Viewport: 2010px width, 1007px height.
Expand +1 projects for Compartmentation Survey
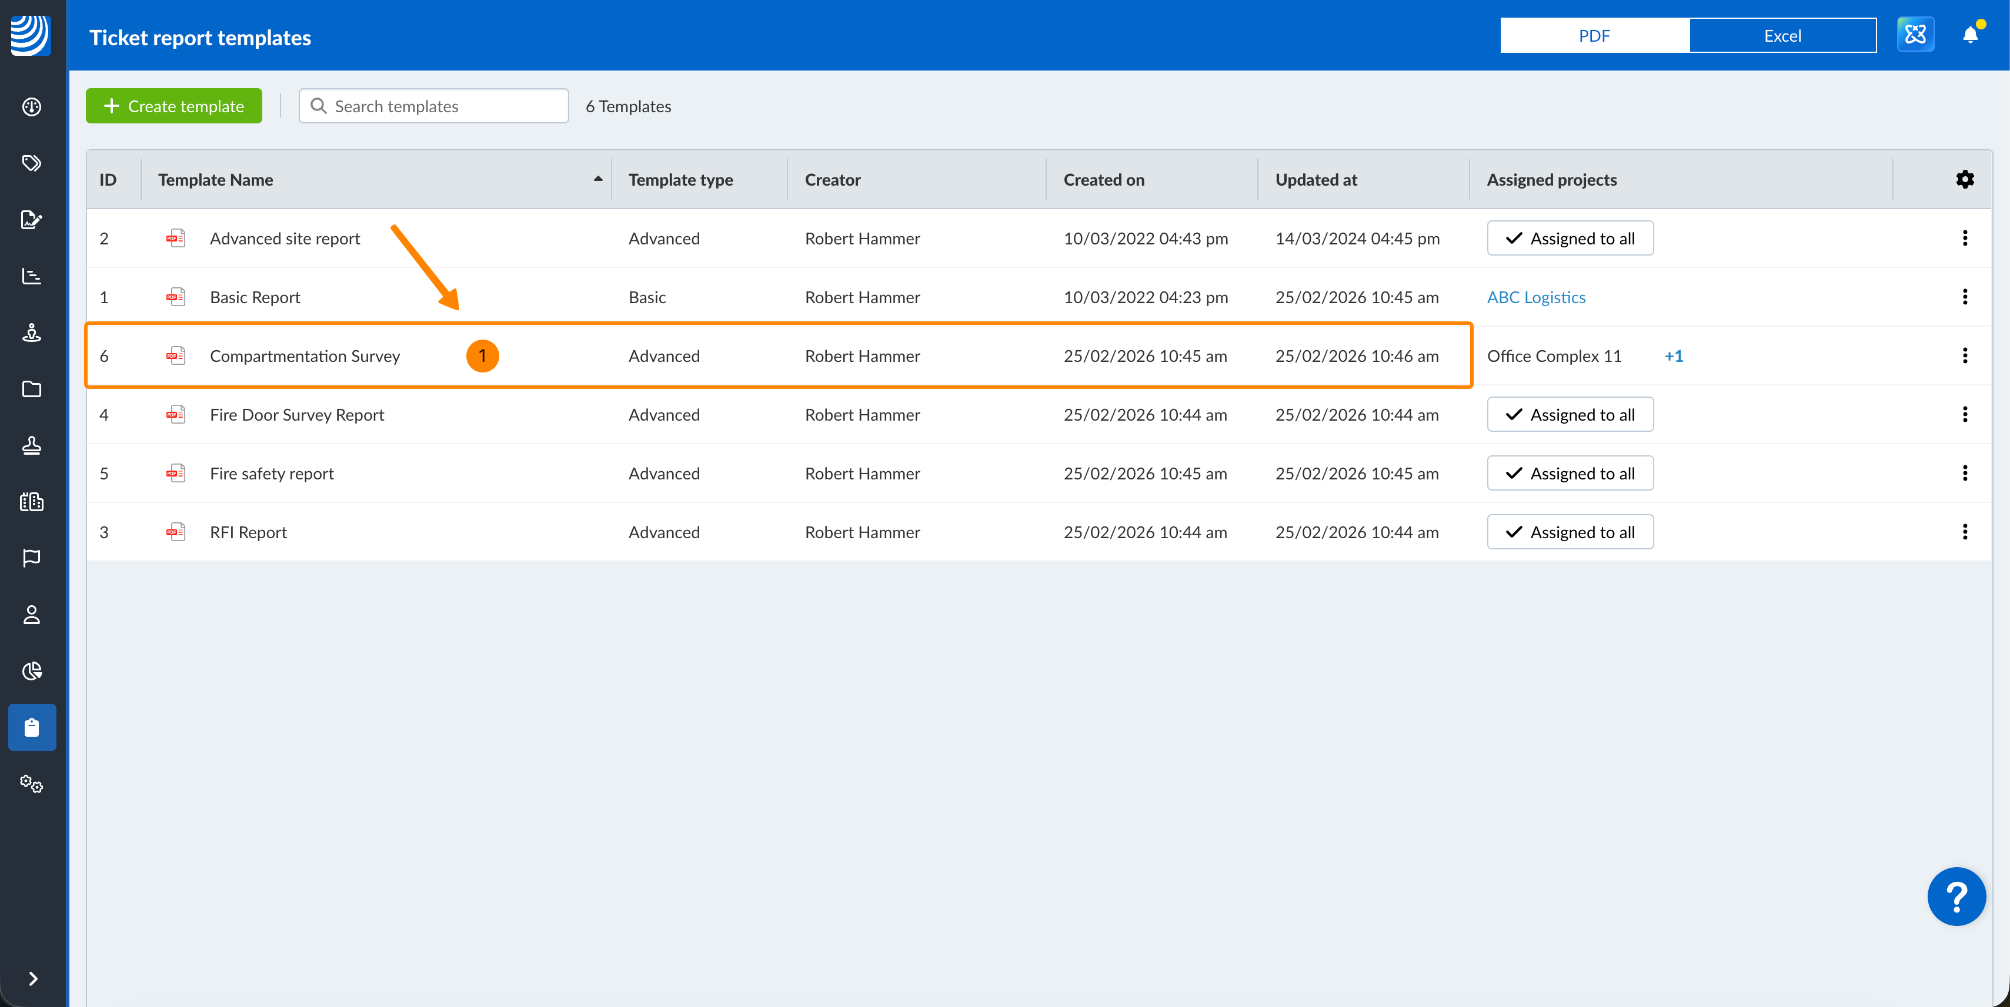click(1673, 356)
